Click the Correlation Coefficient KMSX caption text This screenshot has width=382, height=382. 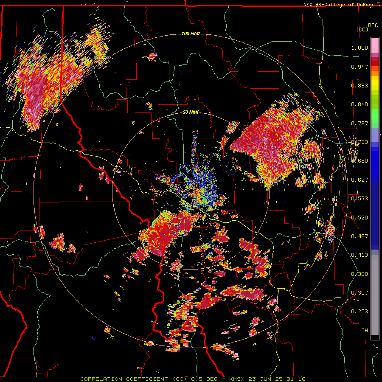click(193, 379)
